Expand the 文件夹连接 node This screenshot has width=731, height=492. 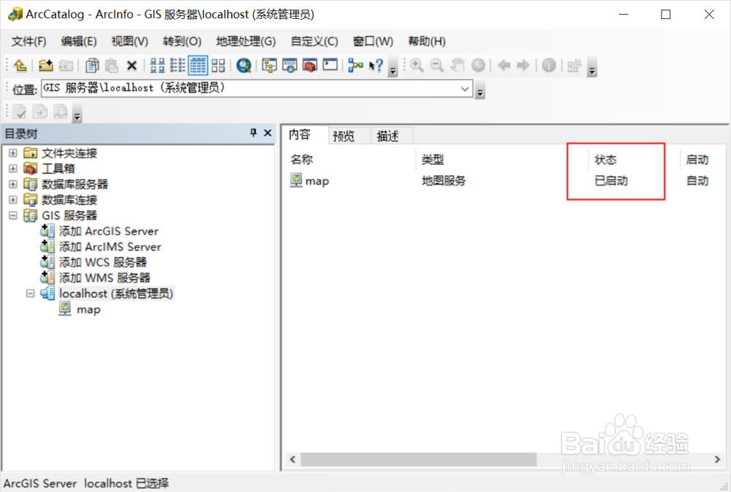[x=13, y=153]
